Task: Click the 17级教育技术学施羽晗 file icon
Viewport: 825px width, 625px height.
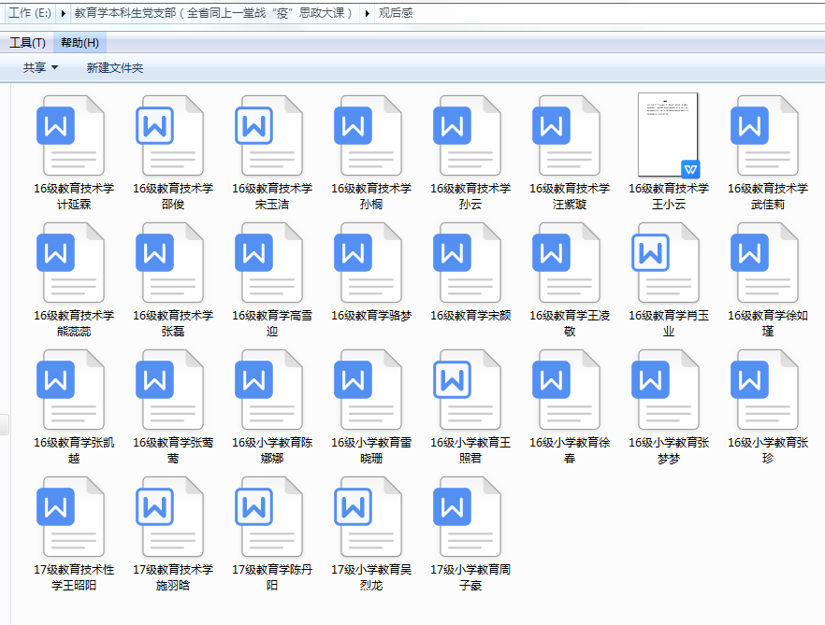Action: point(172,517)
